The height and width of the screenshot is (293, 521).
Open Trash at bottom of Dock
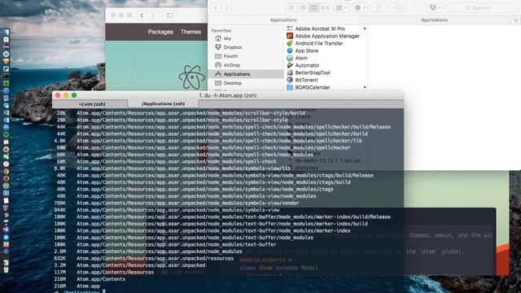[x=6, y=269]
